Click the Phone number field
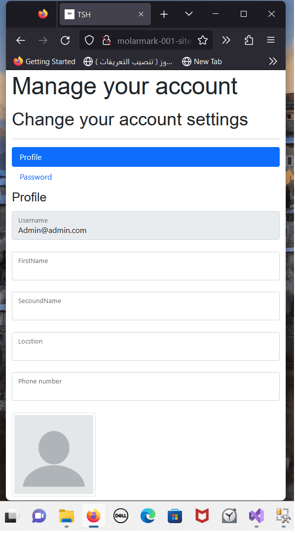295x533 pixels. click(x=146, y=386)
